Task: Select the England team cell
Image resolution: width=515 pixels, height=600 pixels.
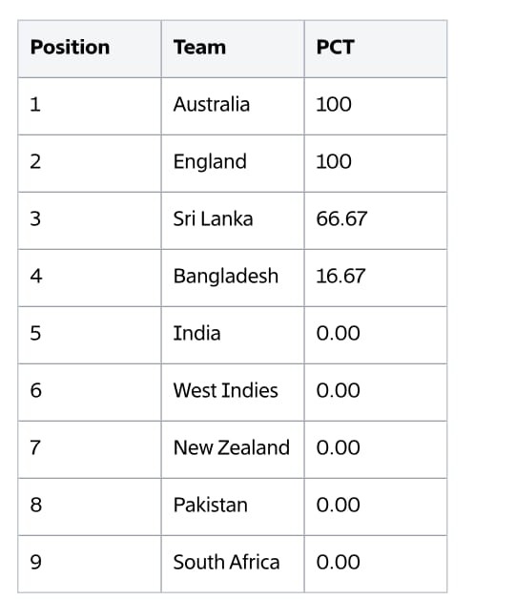Action: pos(233,163)
